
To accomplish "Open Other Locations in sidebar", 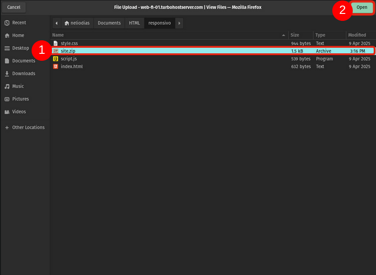I will 28,128.
